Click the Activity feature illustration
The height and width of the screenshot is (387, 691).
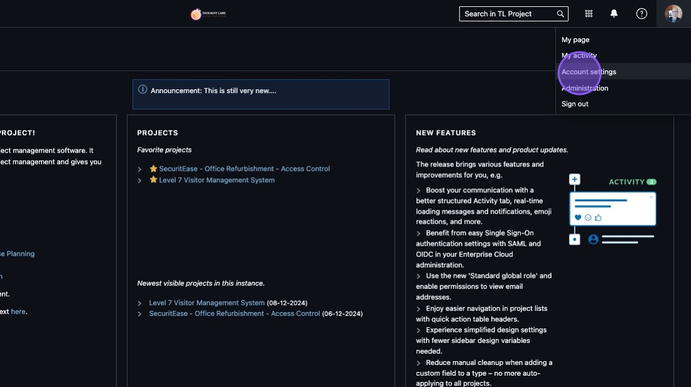(x=612, y=210)
